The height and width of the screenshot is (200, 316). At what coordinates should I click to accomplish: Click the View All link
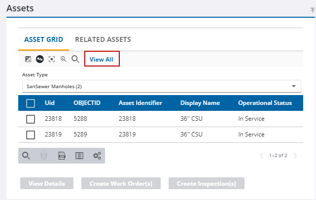point(102,59)
